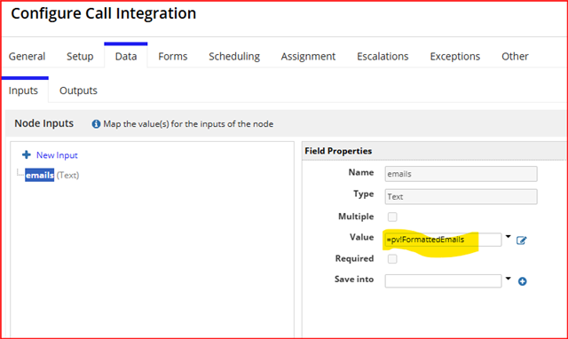This screenshot has height=339, width=568.
Task: Select the emails (Text) node input
Action: (x=52, y=176)
